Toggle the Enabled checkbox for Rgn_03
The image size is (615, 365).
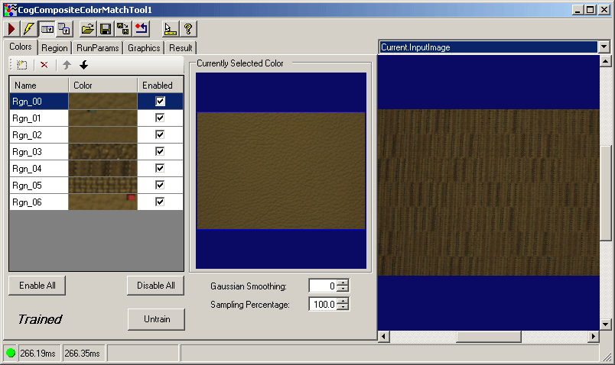161,151
